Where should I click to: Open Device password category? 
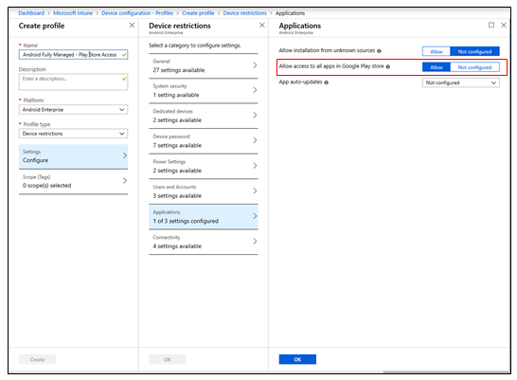(204, 141)
